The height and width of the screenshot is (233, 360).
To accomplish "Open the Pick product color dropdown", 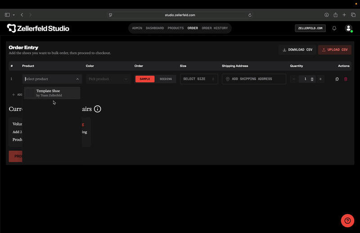I will (108, 79).
